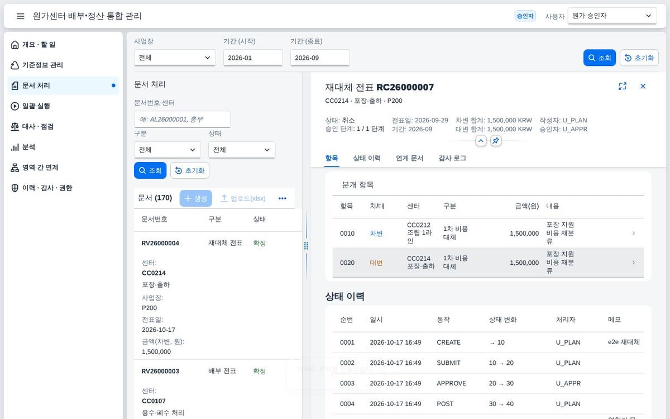The width and height of the screenshot is (670, 419).
Task: Click the 대변 text in item 0020
Action: tap(376, 263)
